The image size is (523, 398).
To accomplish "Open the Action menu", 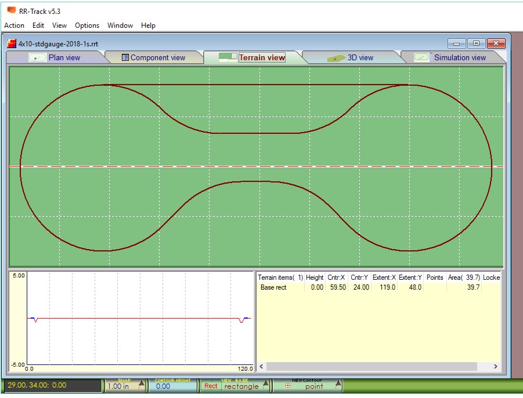I will 14,25.
